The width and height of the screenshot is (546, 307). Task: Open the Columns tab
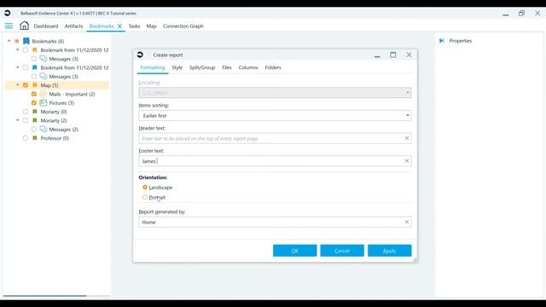click(x=248, y=67)
